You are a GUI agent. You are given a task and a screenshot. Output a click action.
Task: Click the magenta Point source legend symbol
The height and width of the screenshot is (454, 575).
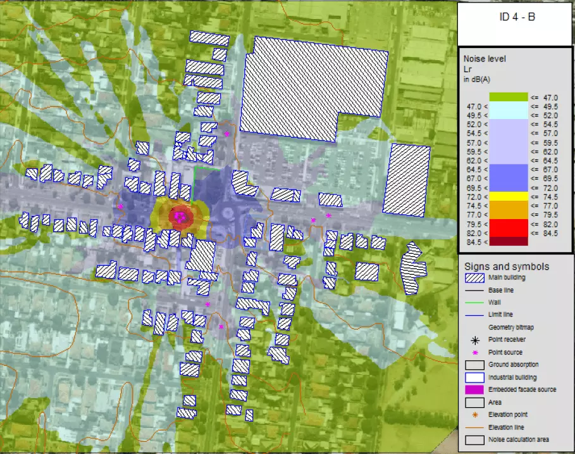click(474, 352)
